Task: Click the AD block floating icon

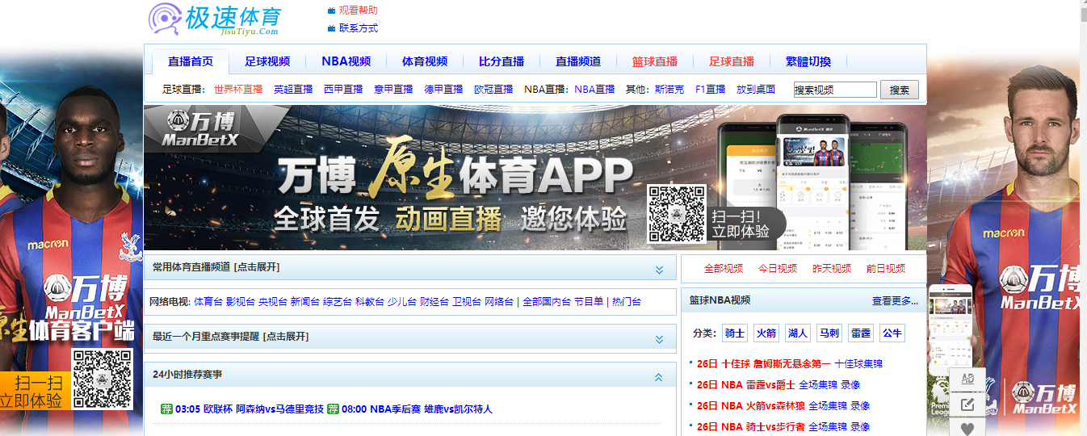Action: [967, 379]
